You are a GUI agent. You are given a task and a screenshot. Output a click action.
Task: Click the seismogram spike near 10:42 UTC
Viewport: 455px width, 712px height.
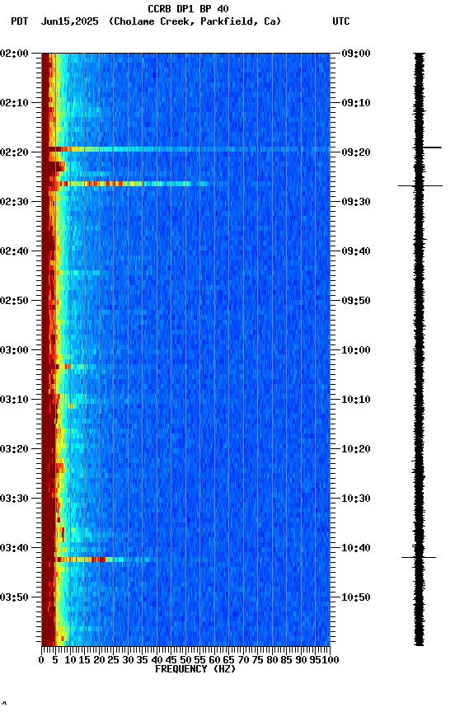[419, 557]
